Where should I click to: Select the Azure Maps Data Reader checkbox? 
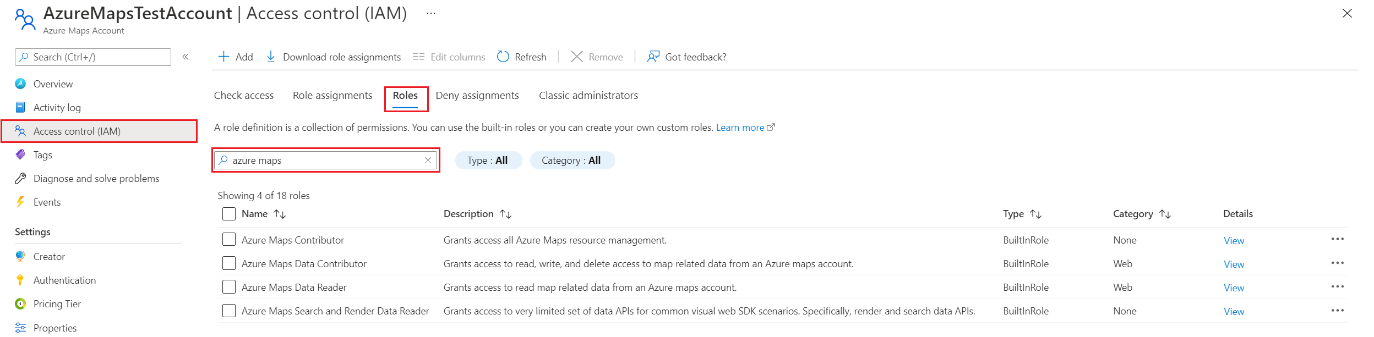[229, 287]
